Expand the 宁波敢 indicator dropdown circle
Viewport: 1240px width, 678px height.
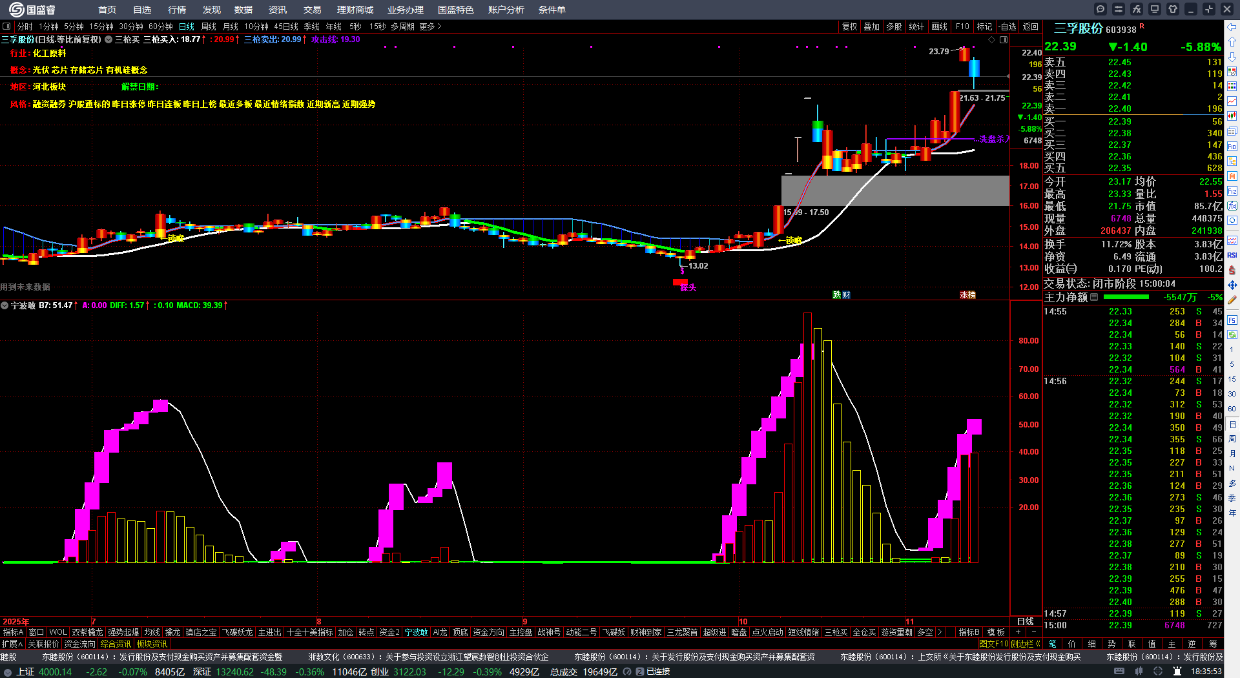[5, 305]
